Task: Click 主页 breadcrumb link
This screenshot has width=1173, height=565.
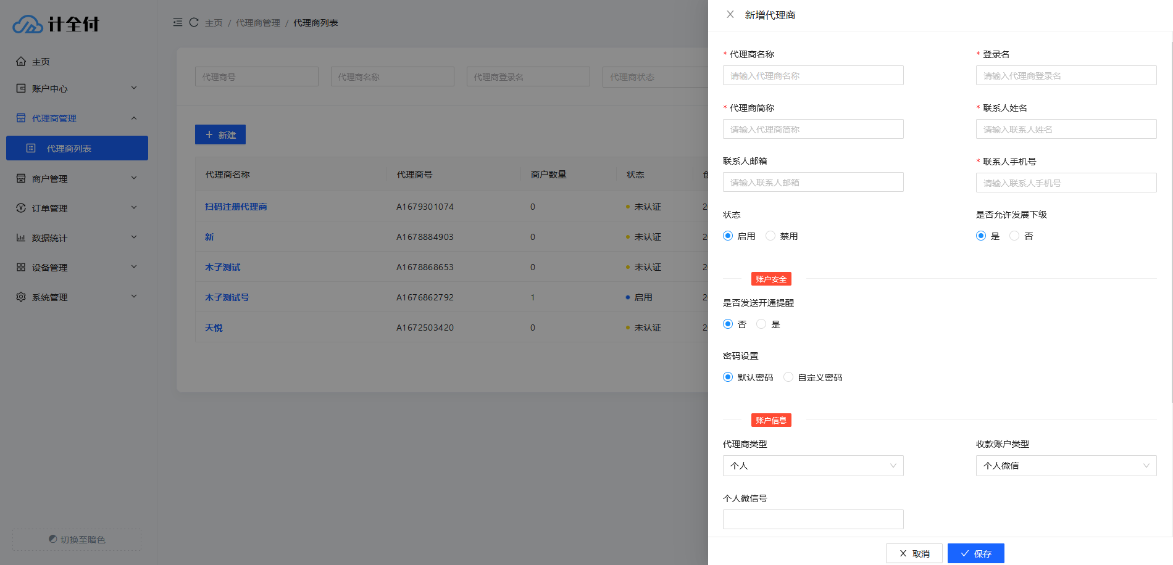Action: pos(214,23)
